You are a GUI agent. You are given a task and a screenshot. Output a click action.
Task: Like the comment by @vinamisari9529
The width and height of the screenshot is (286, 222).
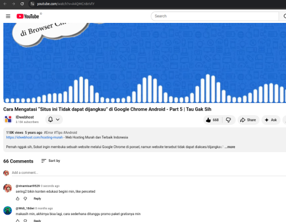pos(18,199)
